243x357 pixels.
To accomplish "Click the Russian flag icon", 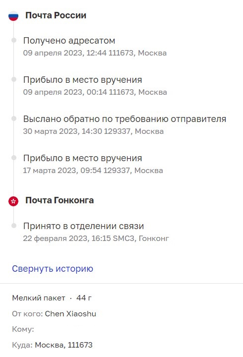I will click(13, 16).
